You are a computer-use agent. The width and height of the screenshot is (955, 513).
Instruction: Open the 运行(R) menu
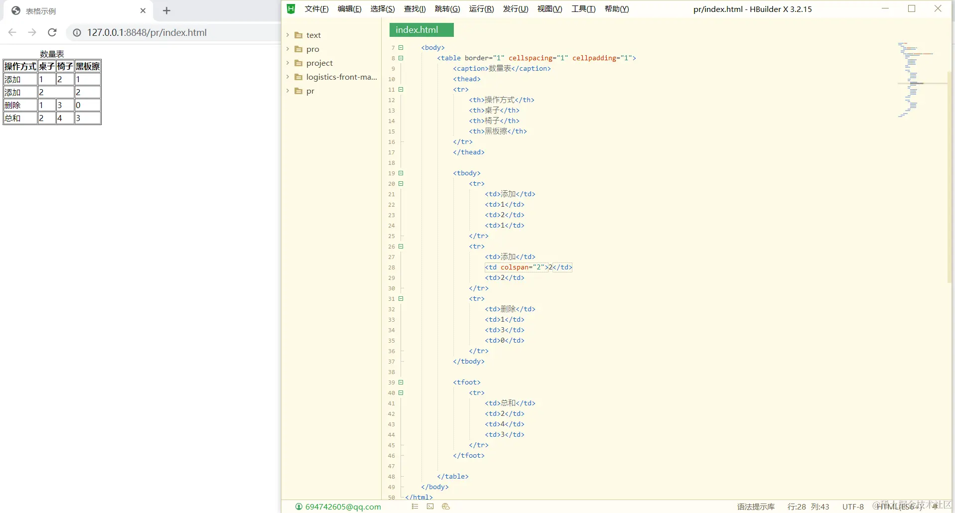click(x=481, y=9)
